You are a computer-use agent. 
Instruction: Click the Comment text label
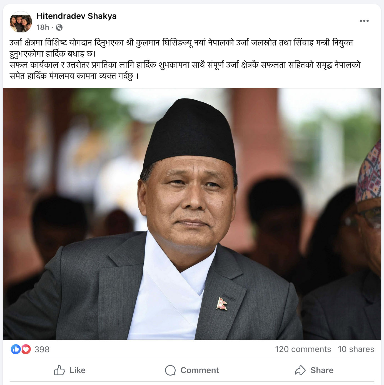(200, 370)
